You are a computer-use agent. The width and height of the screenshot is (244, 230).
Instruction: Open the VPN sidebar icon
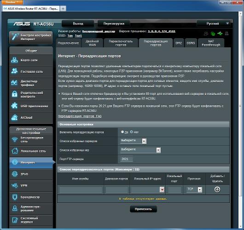[15, 185]
